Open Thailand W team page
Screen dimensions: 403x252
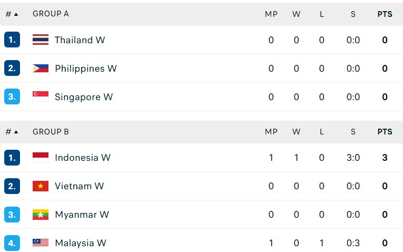pos(80,40)
